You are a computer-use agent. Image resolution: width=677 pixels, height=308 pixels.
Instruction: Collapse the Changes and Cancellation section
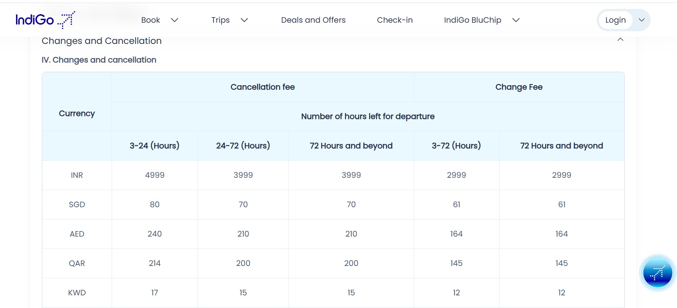click(620, 40)
